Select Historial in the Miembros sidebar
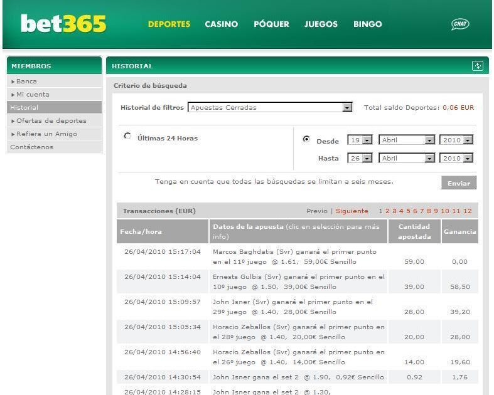Image resolution: width=494 pixels, height=395 pixels. pos(54,107)
